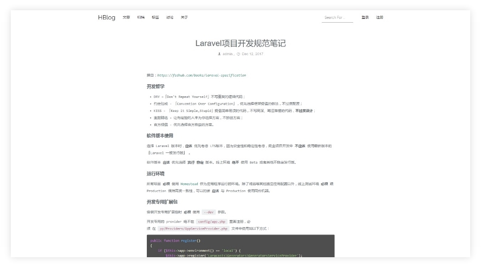This screenshot has height=268, width=481.
Task: Click the 注册 register link
Action: [380, 17]
